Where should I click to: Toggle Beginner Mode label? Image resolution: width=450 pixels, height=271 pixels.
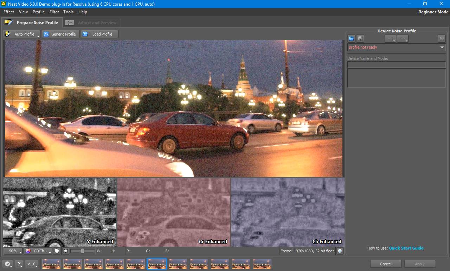[433, 12]
